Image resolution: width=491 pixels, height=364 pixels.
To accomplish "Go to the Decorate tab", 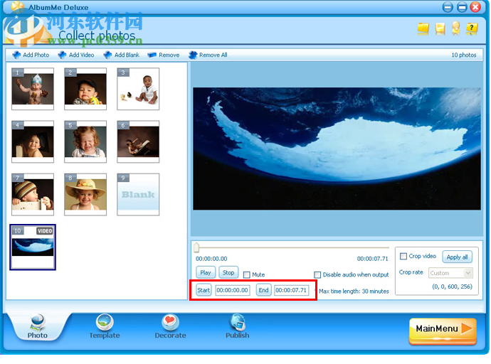I will pos(170,327).
